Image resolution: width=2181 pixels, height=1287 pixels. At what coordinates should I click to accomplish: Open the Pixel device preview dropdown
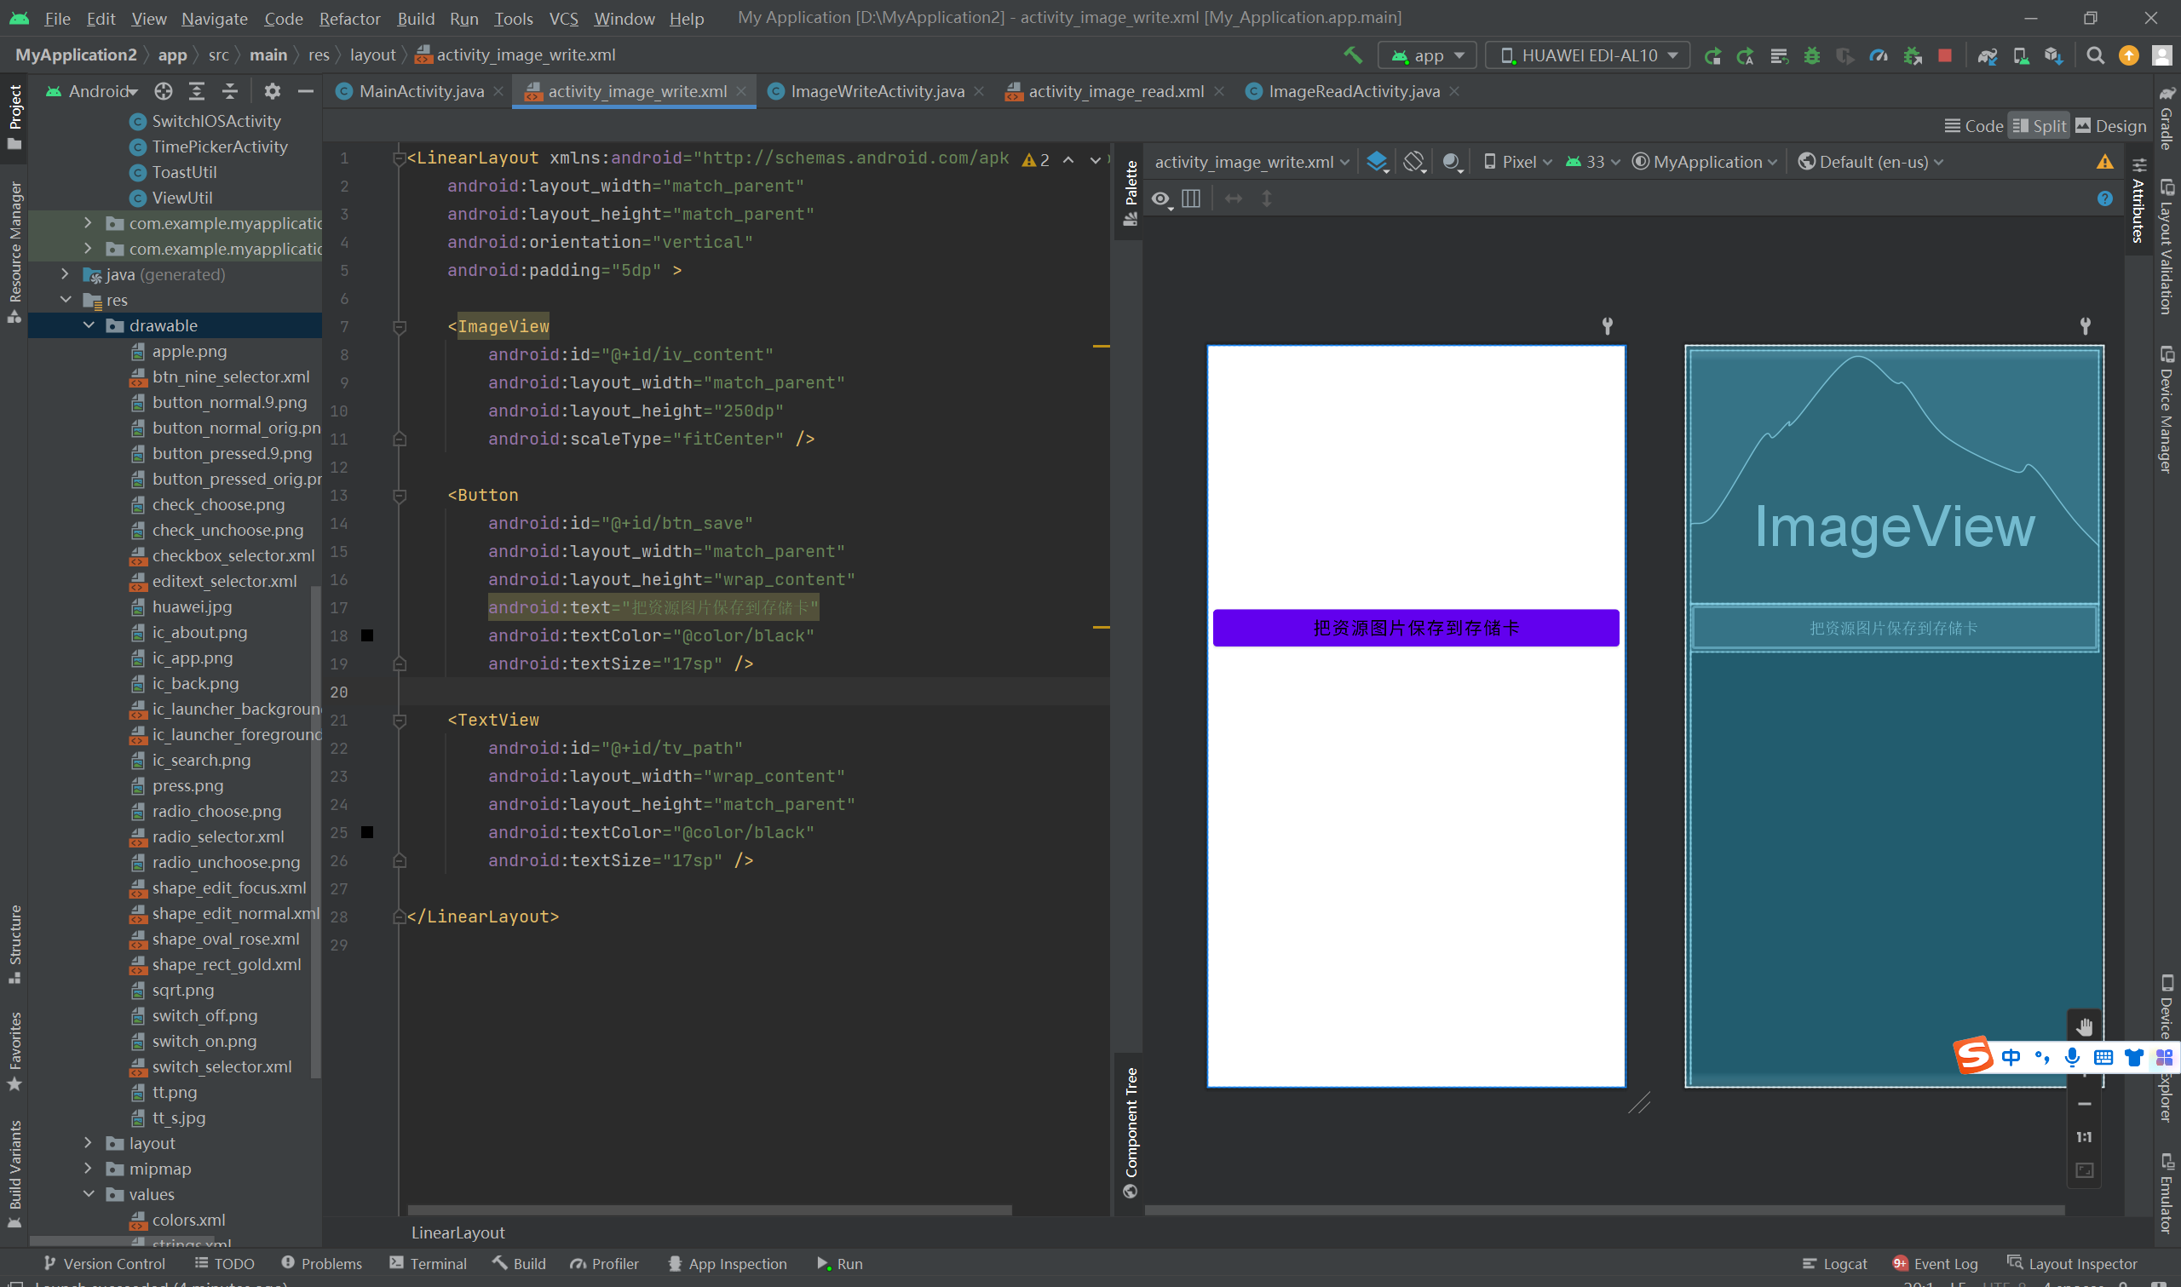1517,161
